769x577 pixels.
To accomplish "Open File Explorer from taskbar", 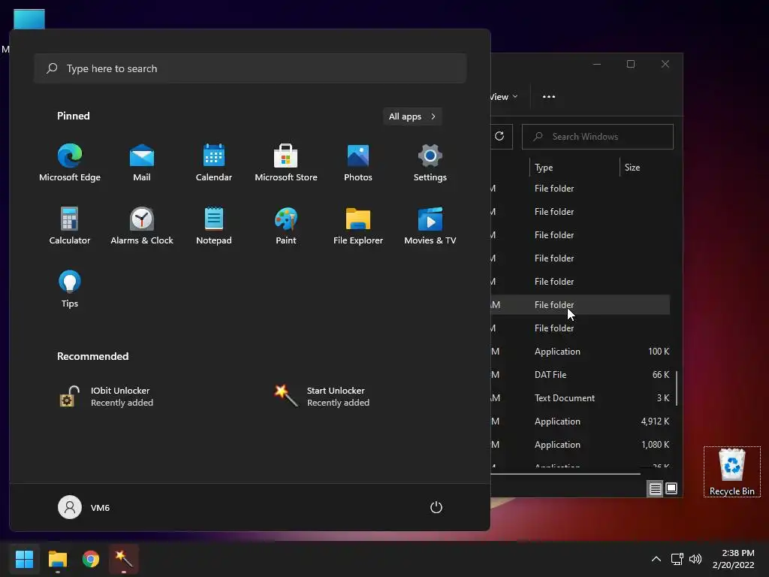I will click(x=58, y=559).
